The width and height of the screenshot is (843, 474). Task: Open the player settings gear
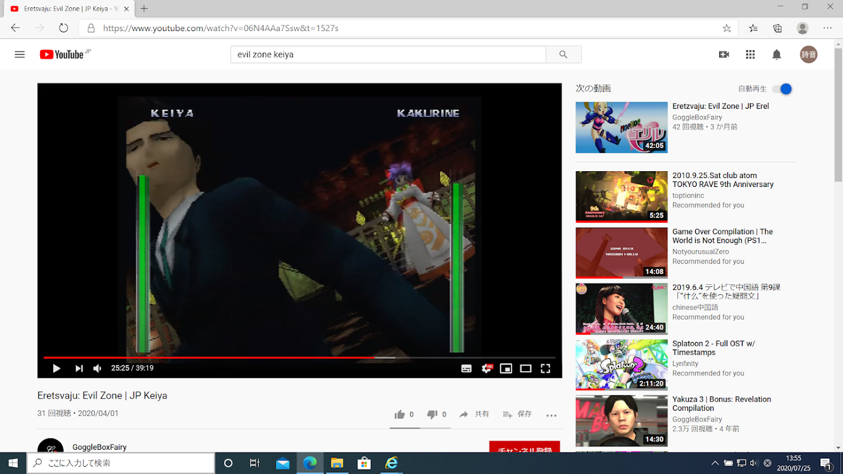tap(486, 368)
